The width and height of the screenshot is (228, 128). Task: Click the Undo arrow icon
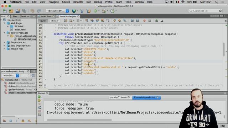tap(32, 11)
